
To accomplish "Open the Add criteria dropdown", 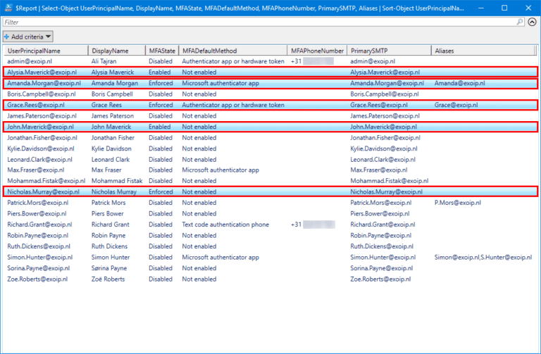I will click(28, 37).
